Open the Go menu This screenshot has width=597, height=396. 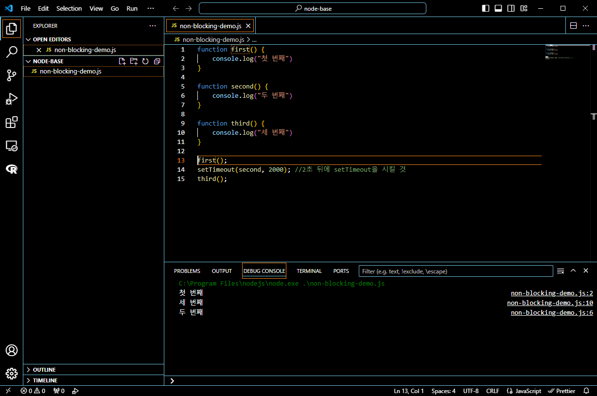[115, 8]
